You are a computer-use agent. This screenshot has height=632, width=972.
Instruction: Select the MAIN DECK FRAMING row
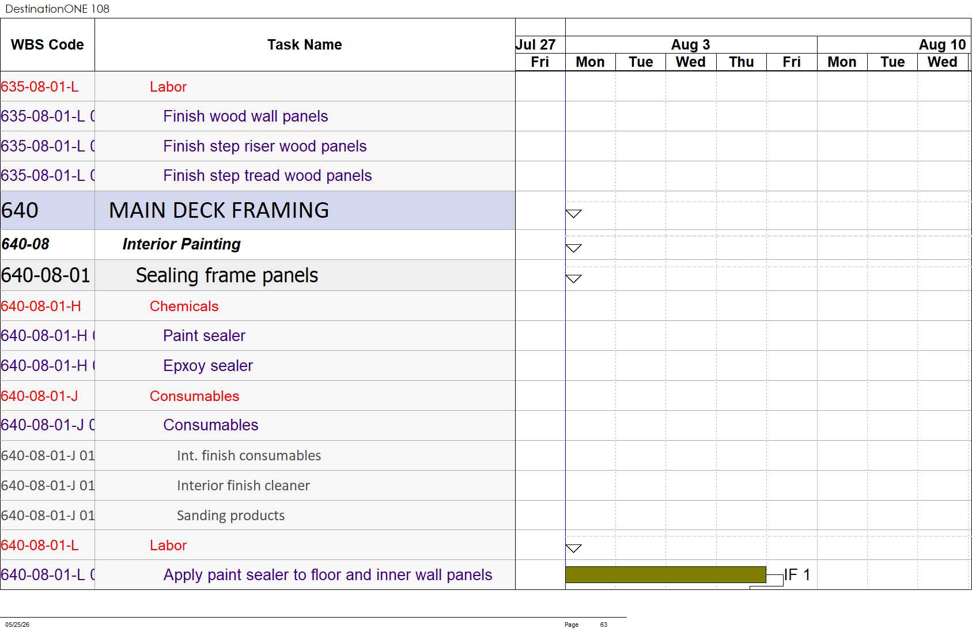(x=258, y=210)
